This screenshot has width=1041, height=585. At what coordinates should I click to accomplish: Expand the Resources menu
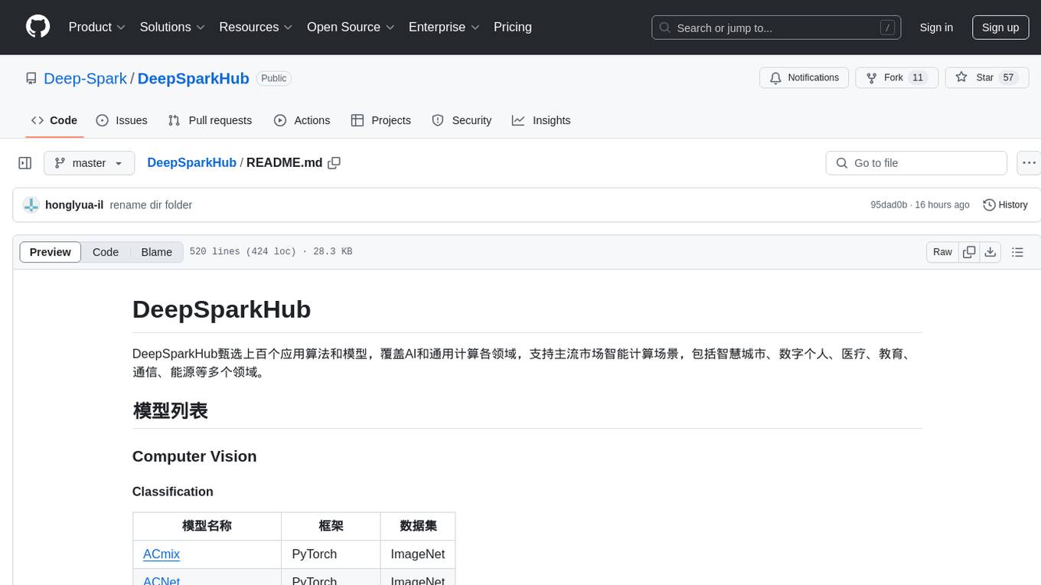pyautogui.click(x=256, y=27)
